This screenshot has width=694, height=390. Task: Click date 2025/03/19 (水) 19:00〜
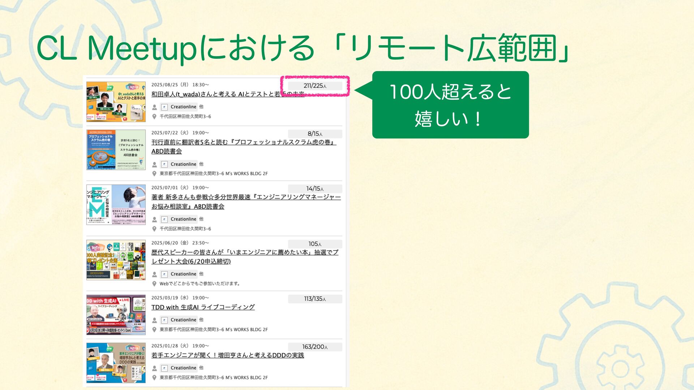click(180, 298)
